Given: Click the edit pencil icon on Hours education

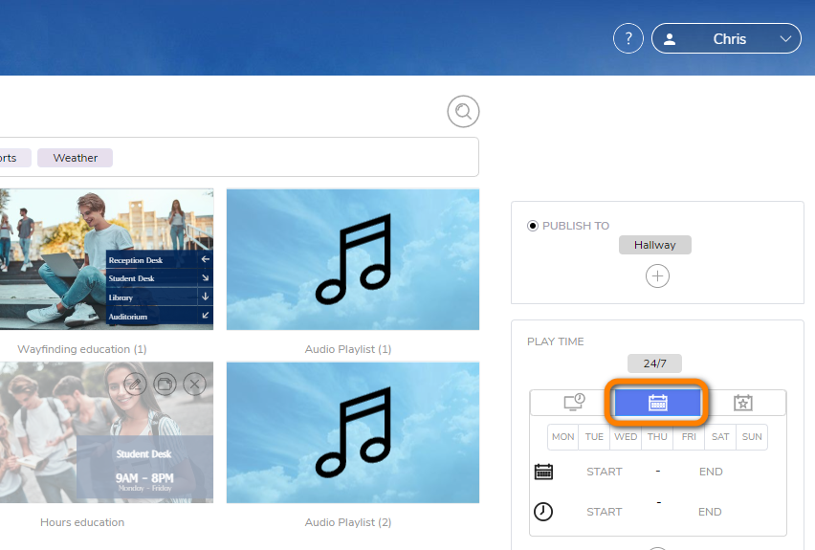Looking at the screenshot, I should click(135, 385).
